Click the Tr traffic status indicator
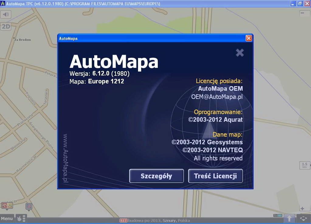This screenshot has width=311, height=224. click(278, 215)
